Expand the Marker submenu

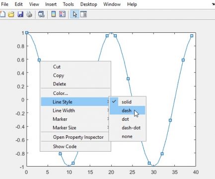pos(75,119)
